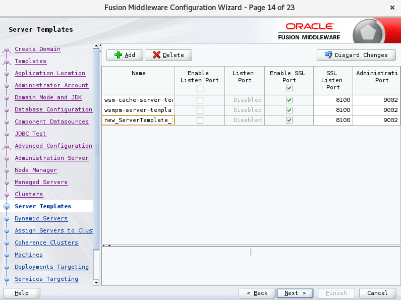Edit the new_ServerTemplate name field
401x300 pixels.
138,120
